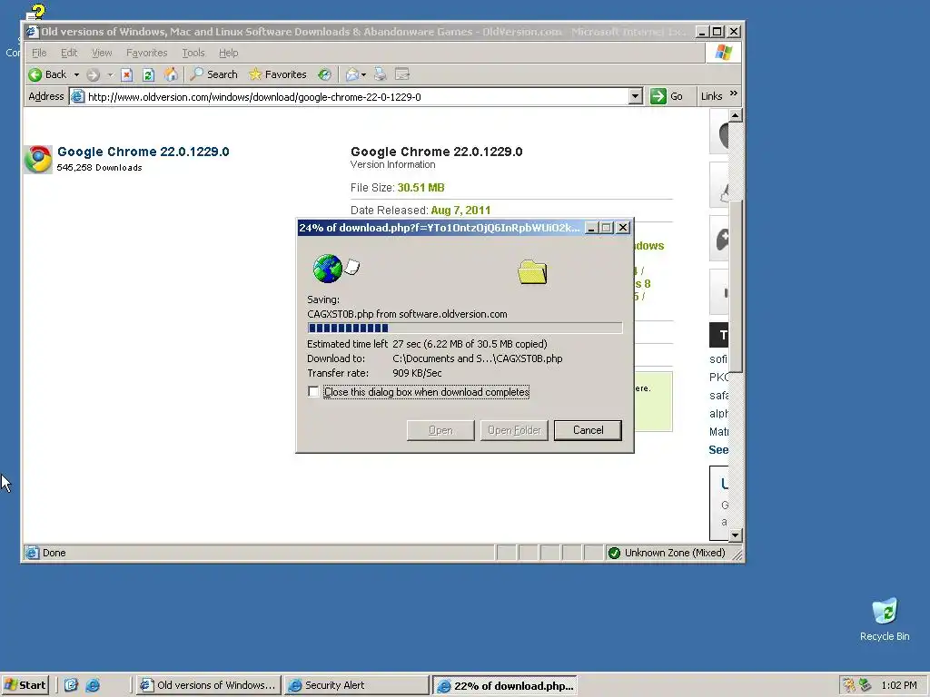Click the page icon in address bar
Viewport: 930px width, 697px height.
(x=78, y=96)
